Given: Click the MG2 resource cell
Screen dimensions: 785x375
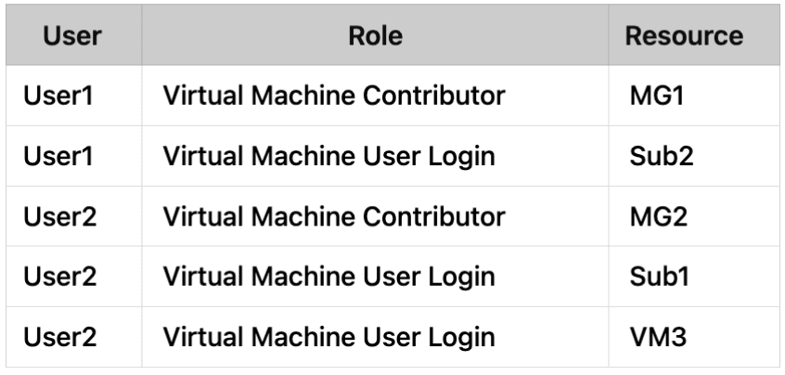Looking at the screenshot, I should pyautogui.click(x=654, y=217).
